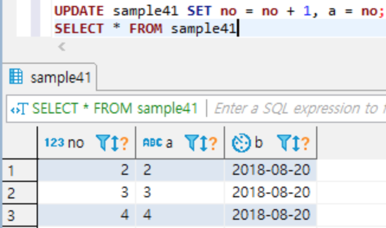The image size is (386, 228).
Task: Sort by the 'b' column arrows
Action: coord(296,143)
